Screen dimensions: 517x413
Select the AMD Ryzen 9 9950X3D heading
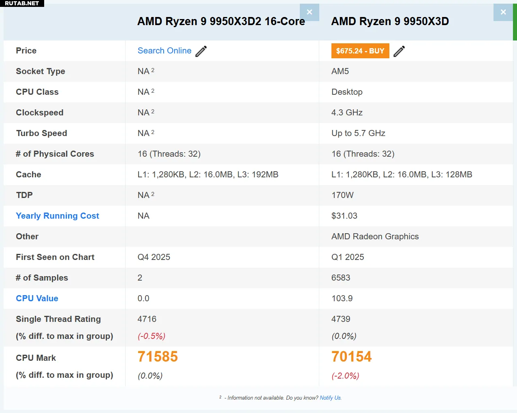click(x=390, y=21)
